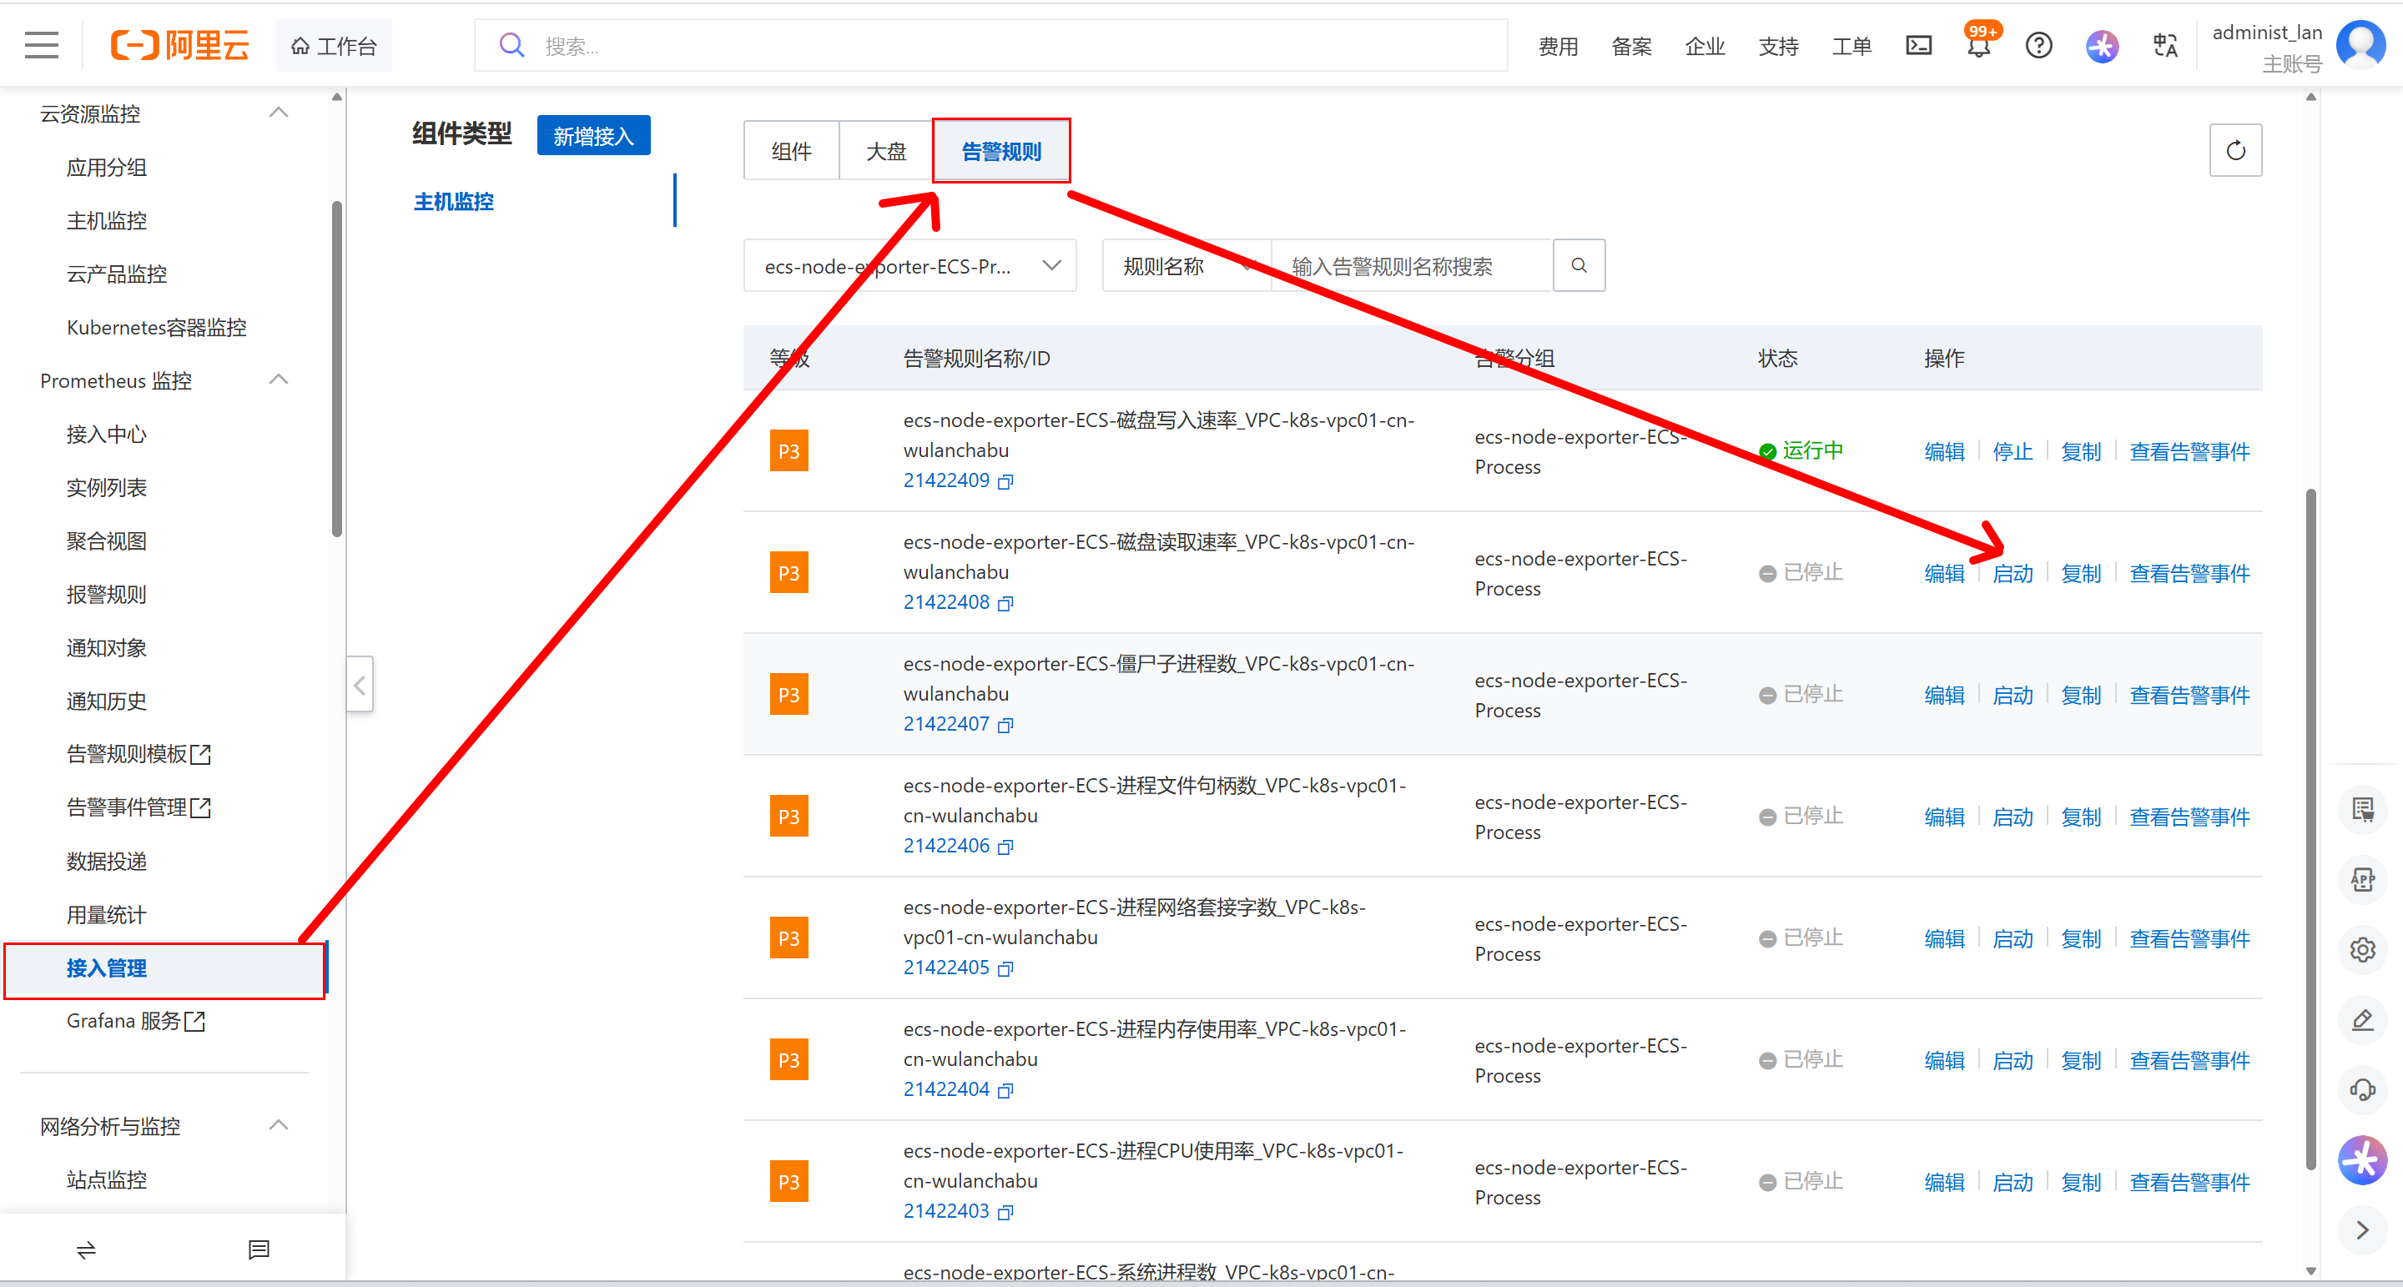The image size is (2403, 1287).
Task: Collapse the Prometheus 监控 section
Action: click(278, 380)
